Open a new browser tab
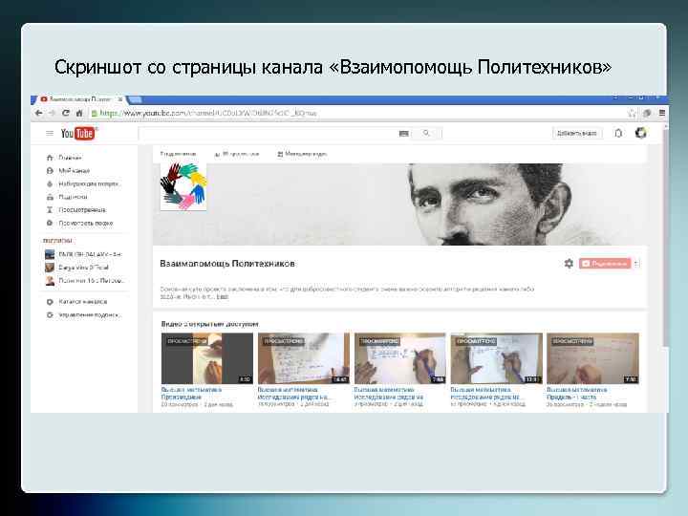 135,99
